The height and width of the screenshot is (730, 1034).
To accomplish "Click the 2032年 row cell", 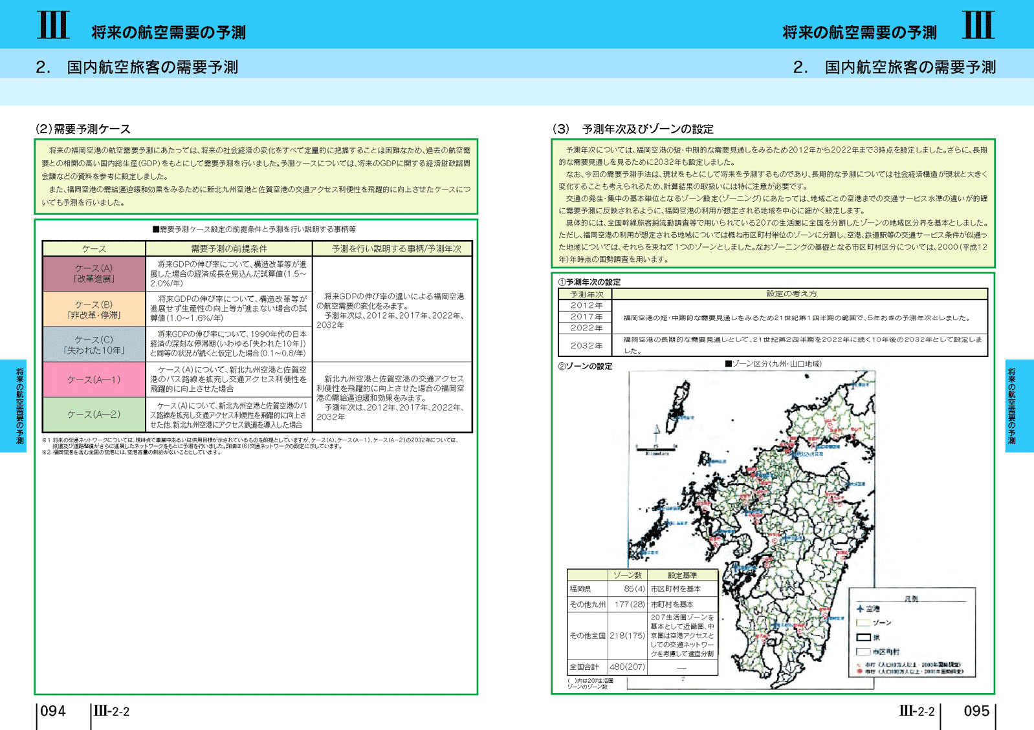I will point(586,345).
